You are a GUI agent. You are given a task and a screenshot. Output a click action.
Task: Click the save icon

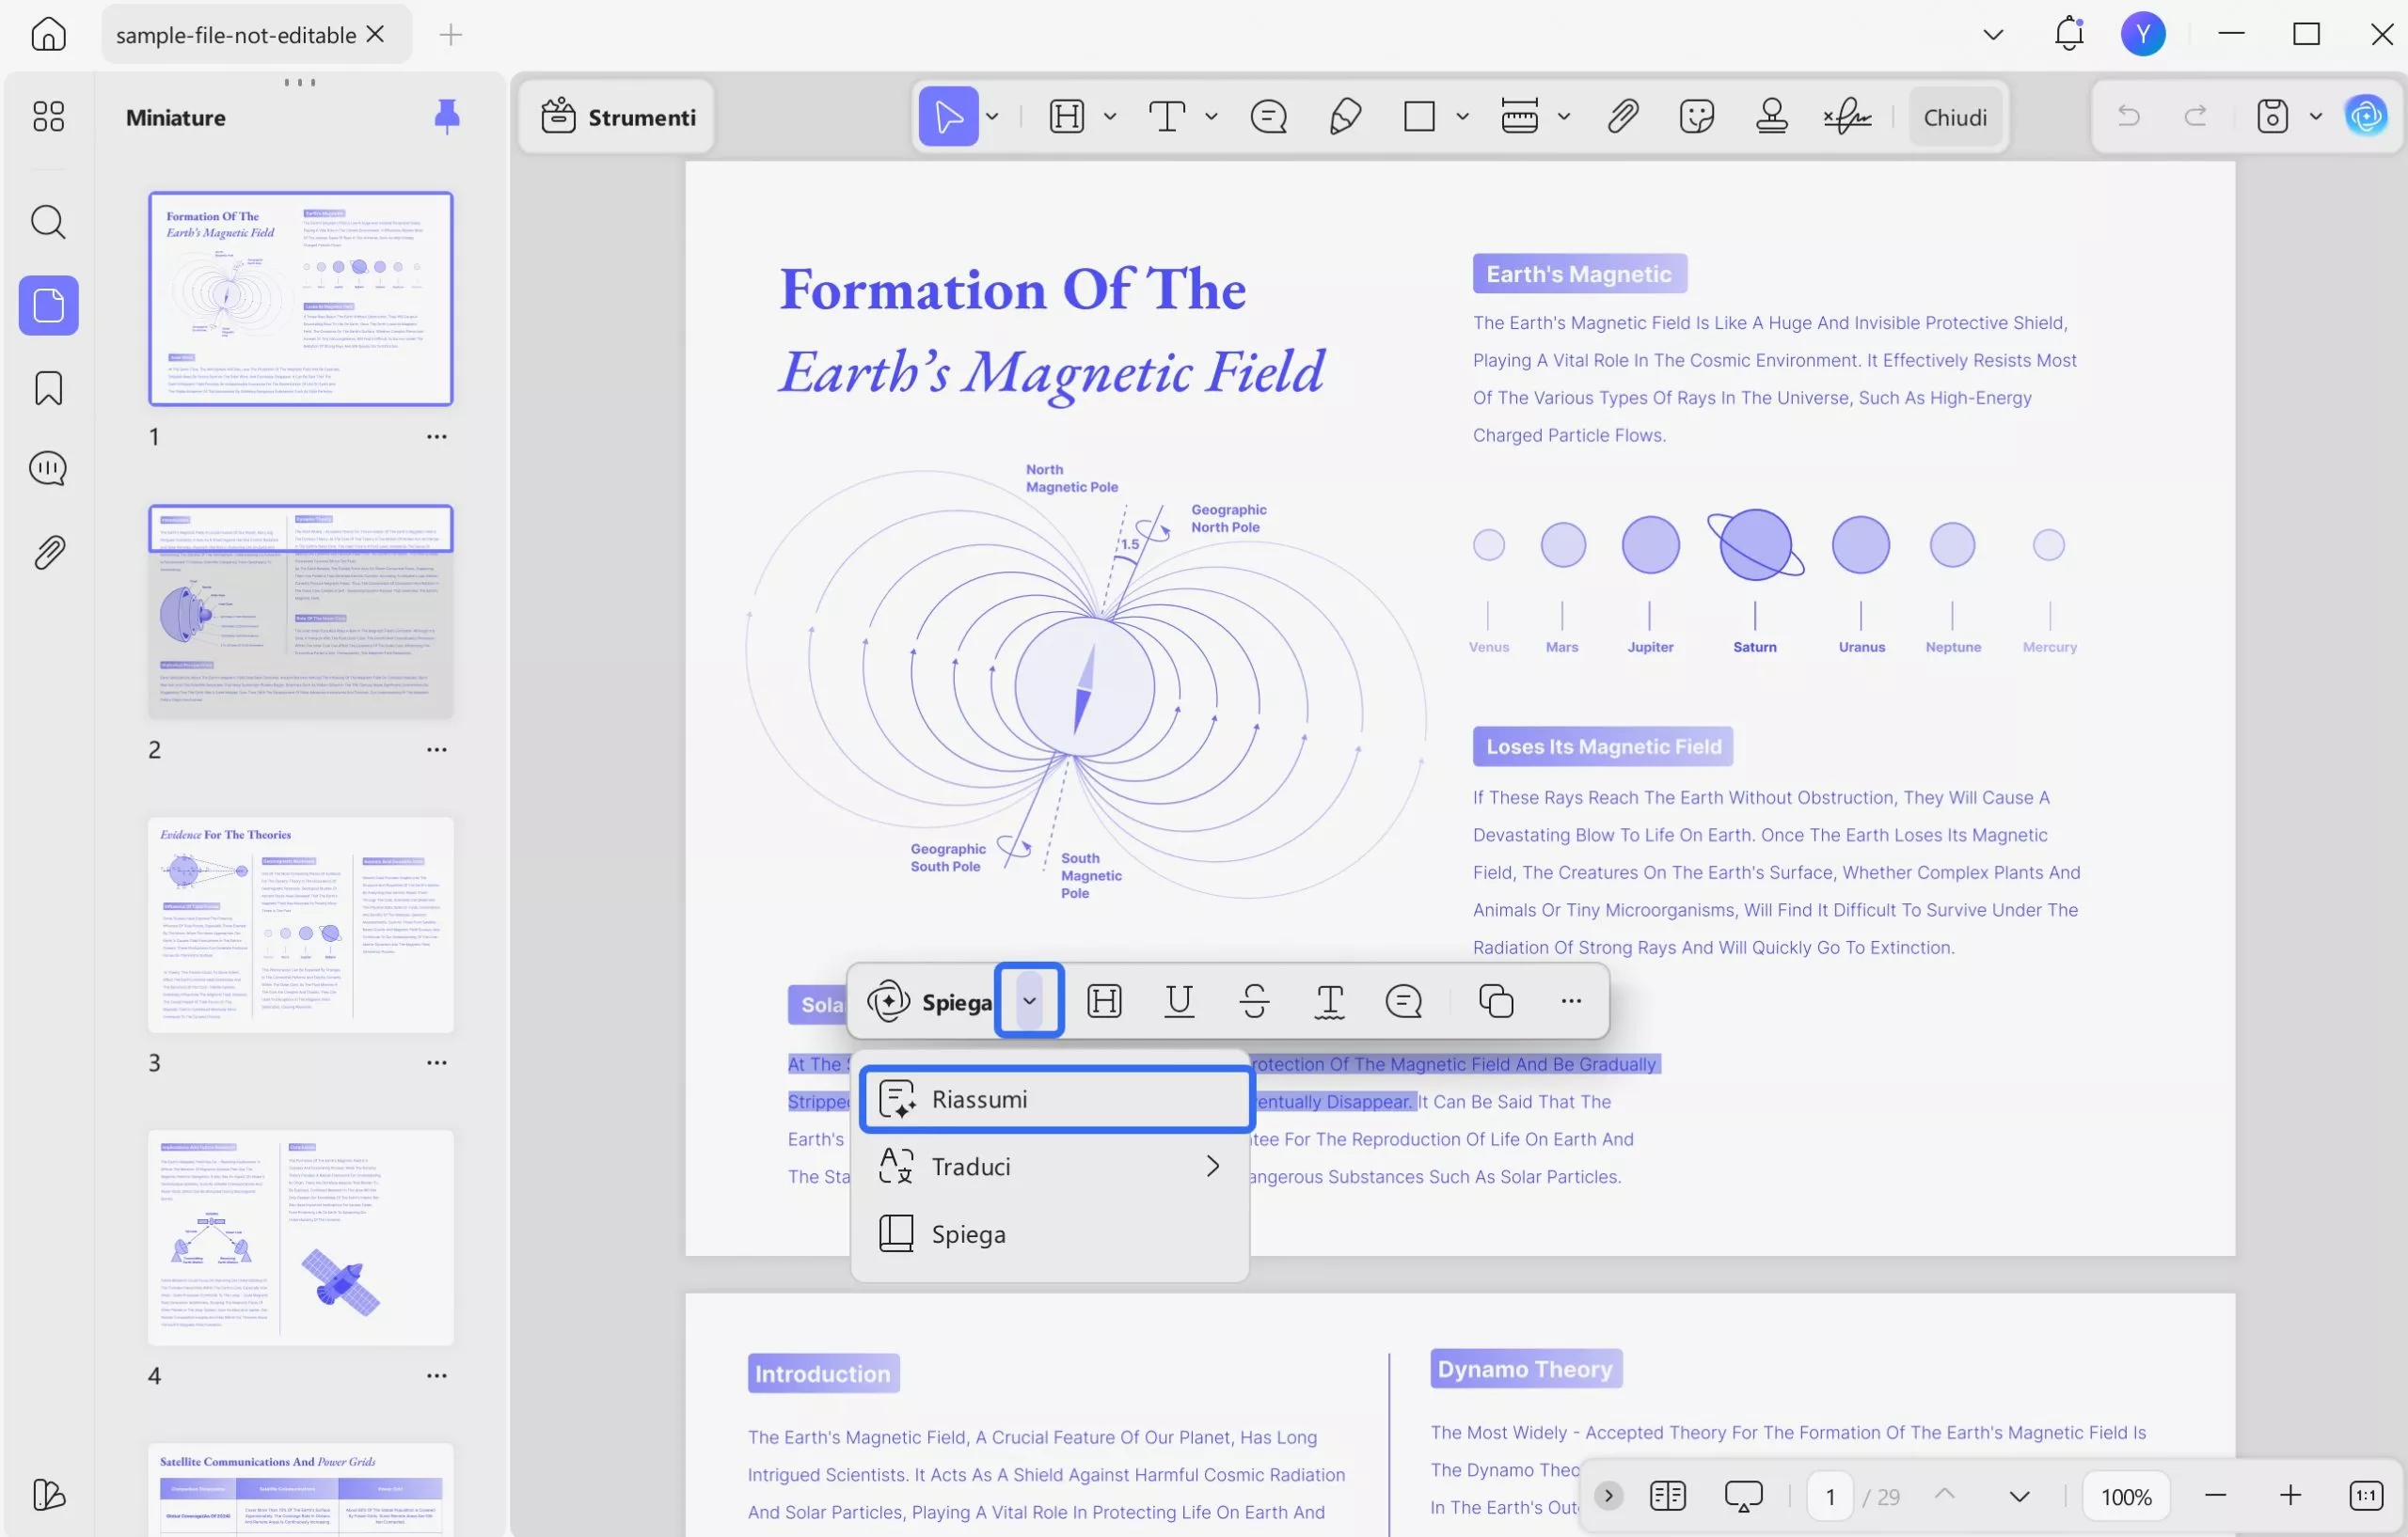pos(2272,117)
